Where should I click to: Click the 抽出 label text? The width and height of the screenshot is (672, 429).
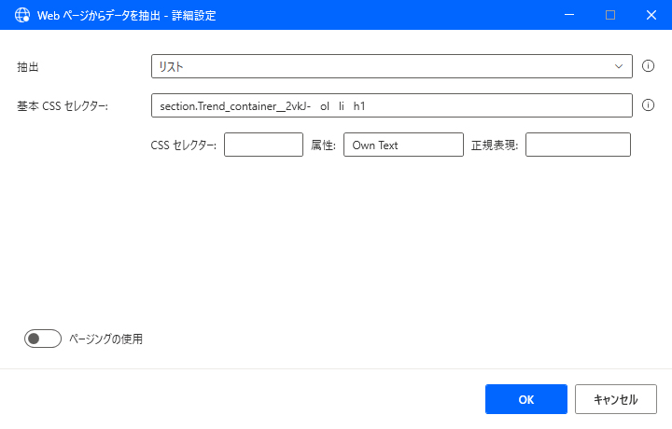28,67
